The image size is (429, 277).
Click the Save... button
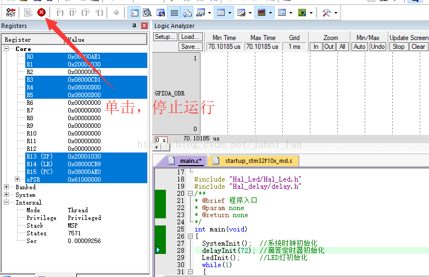pyautogui.click(x=191, y=47)
